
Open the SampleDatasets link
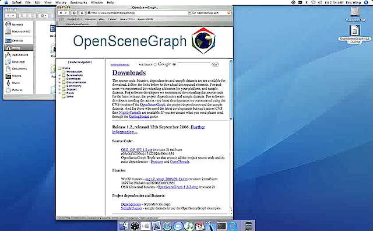click(132, 208)
